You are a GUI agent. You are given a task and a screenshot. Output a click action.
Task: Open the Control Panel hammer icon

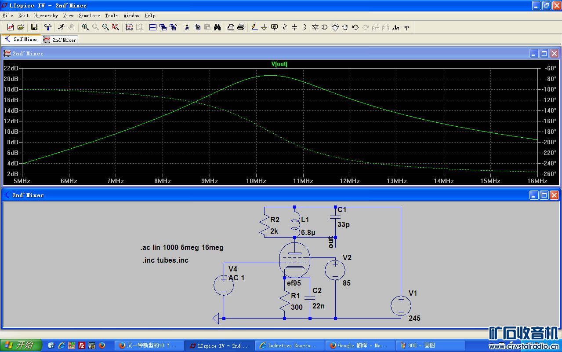coord(47,27)
